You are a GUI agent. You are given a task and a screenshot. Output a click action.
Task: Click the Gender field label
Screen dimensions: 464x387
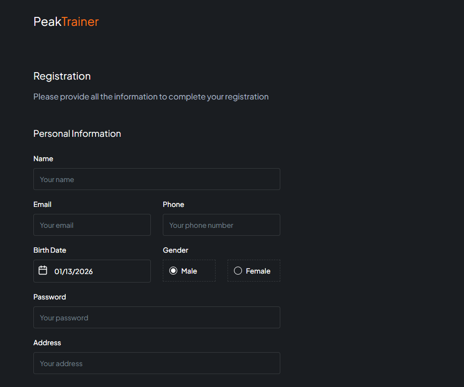pos(175,250)
